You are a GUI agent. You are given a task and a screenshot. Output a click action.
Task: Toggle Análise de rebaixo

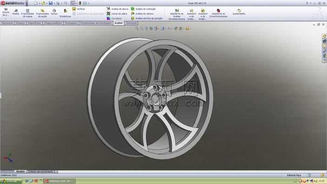142,13
